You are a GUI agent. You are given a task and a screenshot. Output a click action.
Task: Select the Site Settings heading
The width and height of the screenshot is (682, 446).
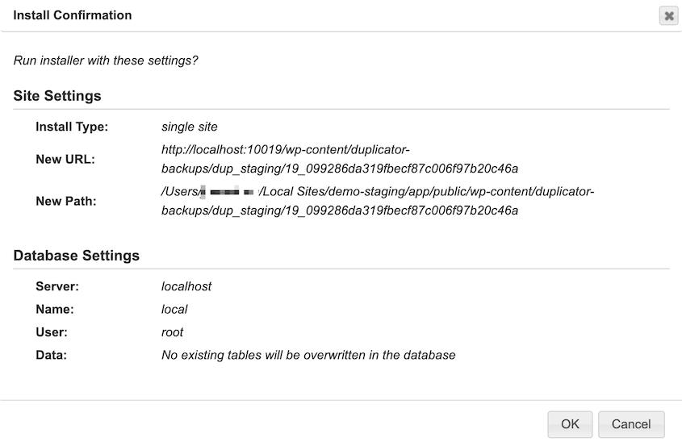57,96
